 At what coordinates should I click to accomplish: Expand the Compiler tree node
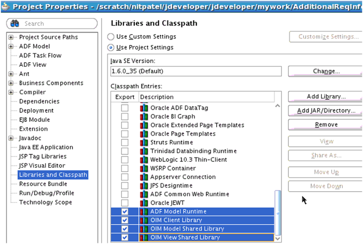point(11,92)
